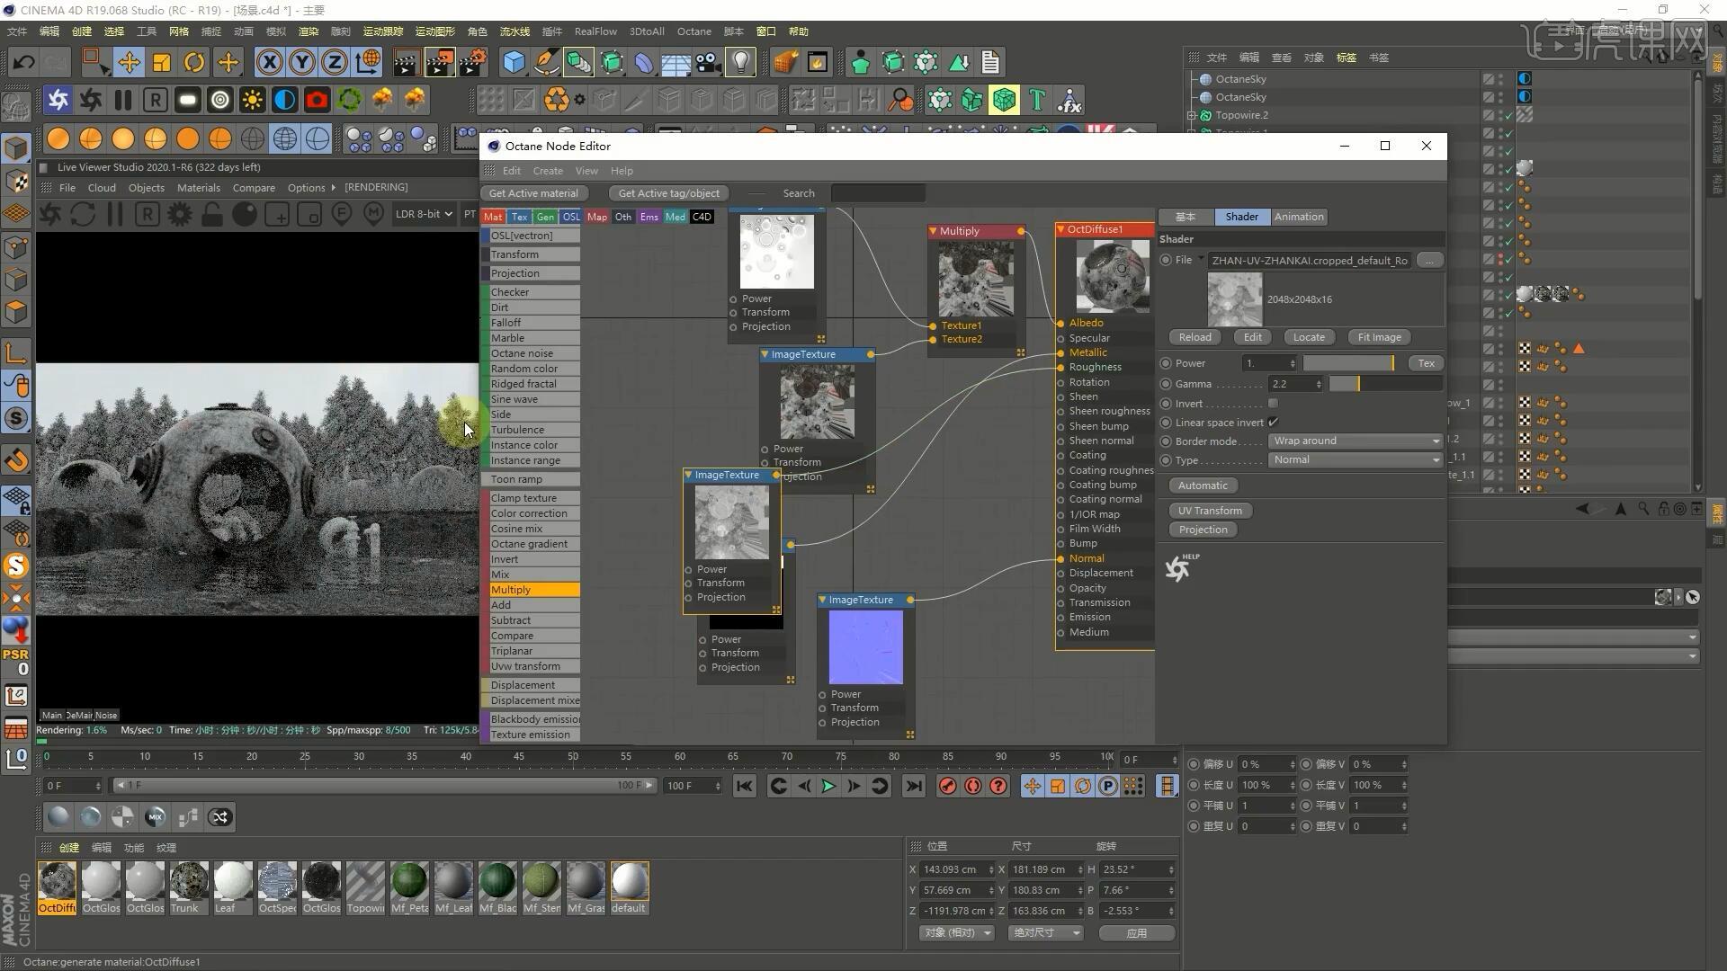The height and width of the screenshot is (971, 1727).
Task: Click the Projection button in Shader
Action: tap(1203, 530)
